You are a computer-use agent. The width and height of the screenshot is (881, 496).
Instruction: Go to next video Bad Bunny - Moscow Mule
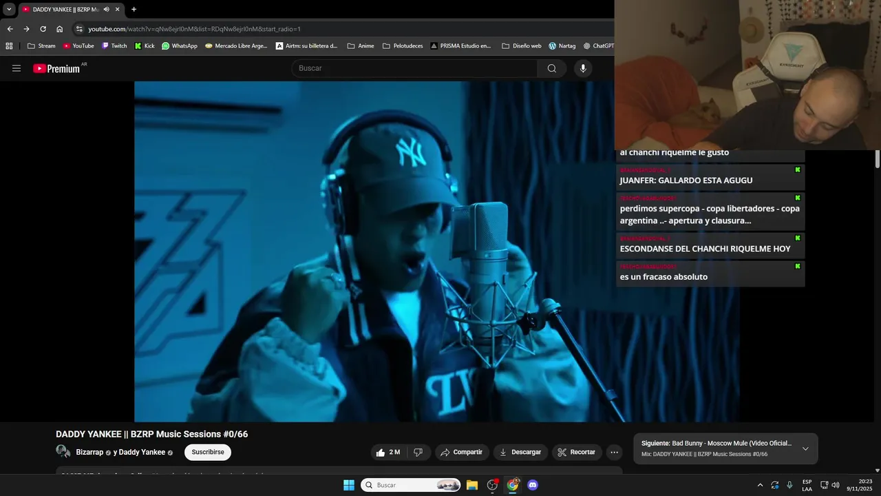tap(717, 443)
